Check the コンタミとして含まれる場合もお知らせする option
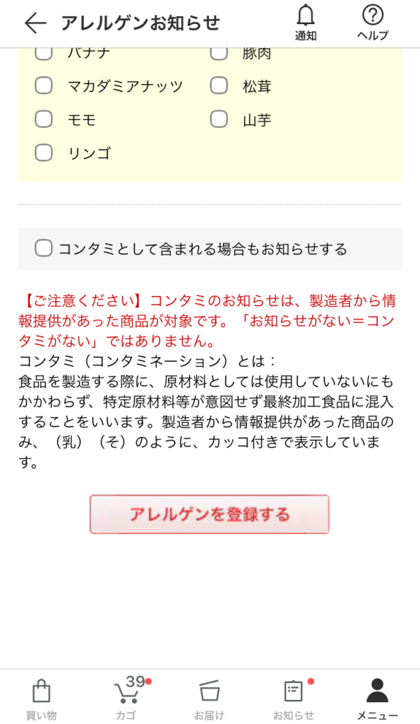420x724 pixels. point(43,248)
